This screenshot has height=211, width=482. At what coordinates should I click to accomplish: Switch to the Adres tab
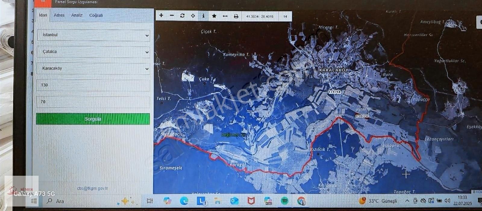tap(59, 15)
